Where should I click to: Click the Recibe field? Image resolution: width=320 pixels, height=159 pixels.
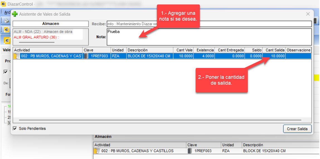[209, 24]
